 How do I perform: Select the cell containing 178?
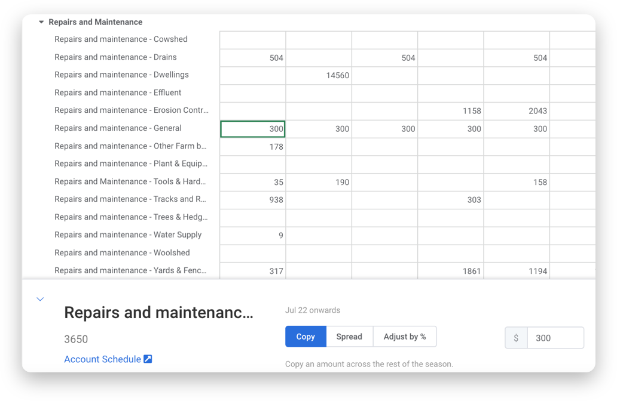(x=252, y=146)
